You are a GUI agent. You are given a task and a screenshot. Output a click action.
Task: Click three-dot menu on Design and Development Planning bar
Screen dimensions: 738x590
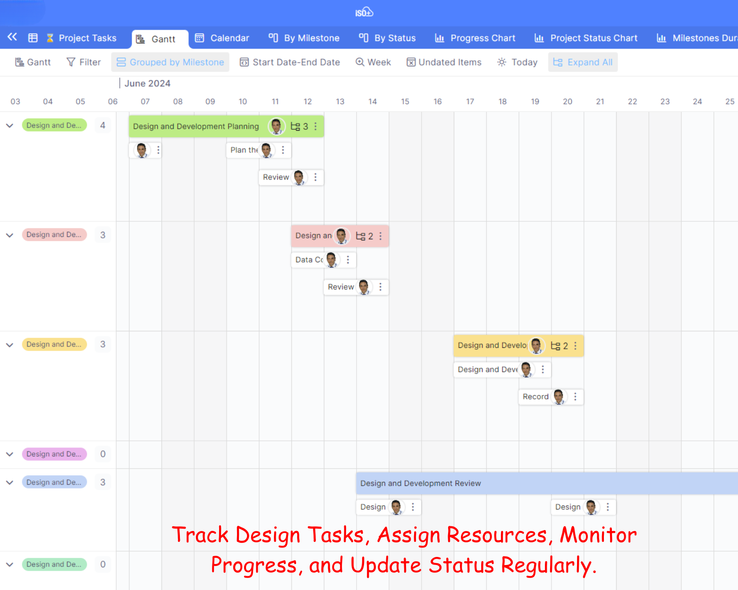tap(315, 126)
